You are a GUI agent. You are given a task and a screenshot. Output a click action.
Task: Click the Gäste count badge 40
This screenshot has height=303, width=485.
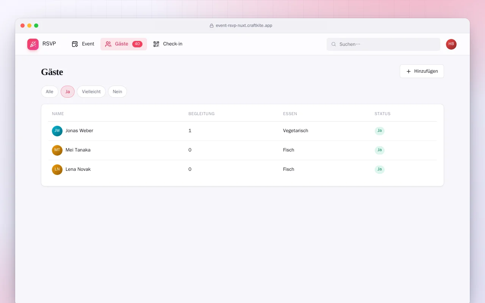(x=137, y=44)
